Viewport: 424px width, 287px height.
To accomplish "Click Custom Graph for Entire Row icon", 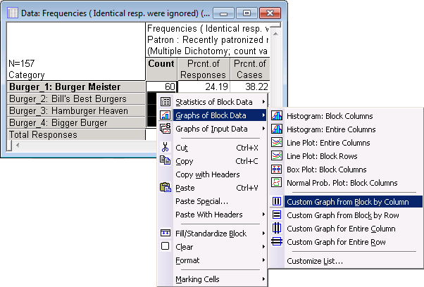I will click(x=277, y=242).
